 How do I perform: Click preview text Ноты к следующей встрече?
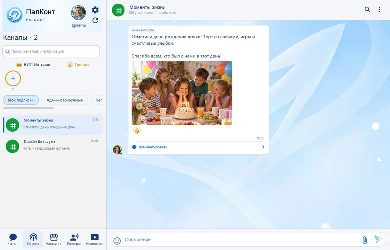[x=46, y=148]
